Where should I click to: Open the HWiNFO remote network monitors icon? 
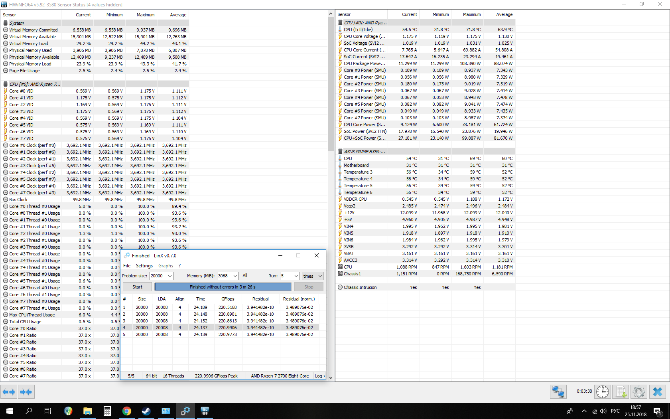(558, 392)
